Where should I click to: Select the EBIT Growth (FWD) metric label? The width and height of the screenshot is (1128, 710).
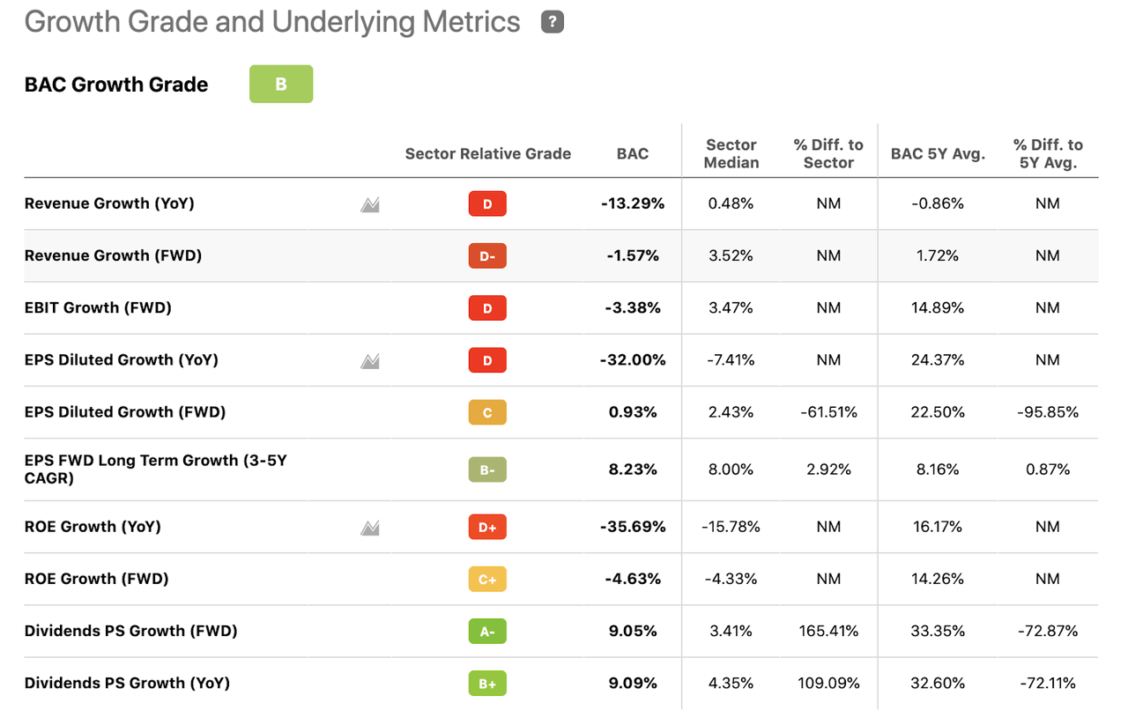coord(98,307)
